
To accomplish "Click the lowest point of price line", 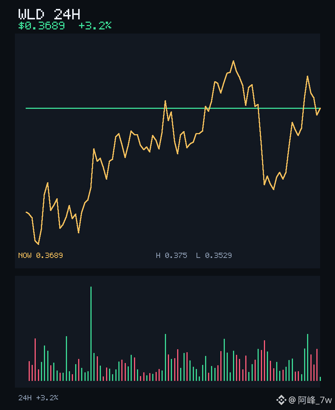I will [38, 244].
